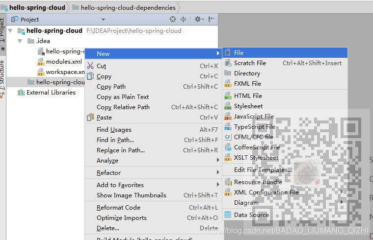Select External Libraries in the tree
Viewport: 373px width, 240px height.
[x=51, y=93]
